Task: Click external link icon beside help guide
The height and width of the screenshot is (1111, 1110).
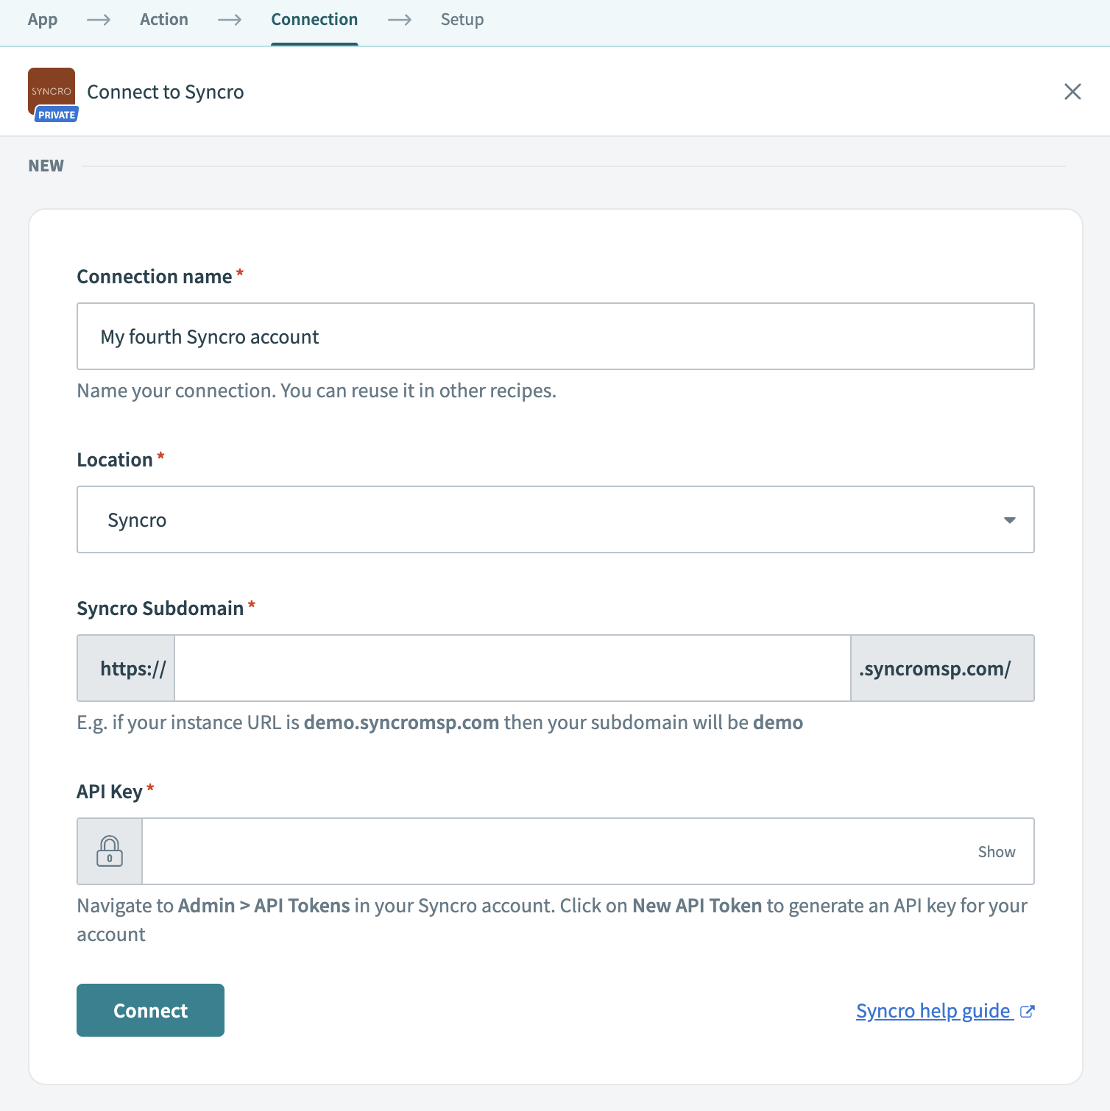Action: coord(1028,1011)
